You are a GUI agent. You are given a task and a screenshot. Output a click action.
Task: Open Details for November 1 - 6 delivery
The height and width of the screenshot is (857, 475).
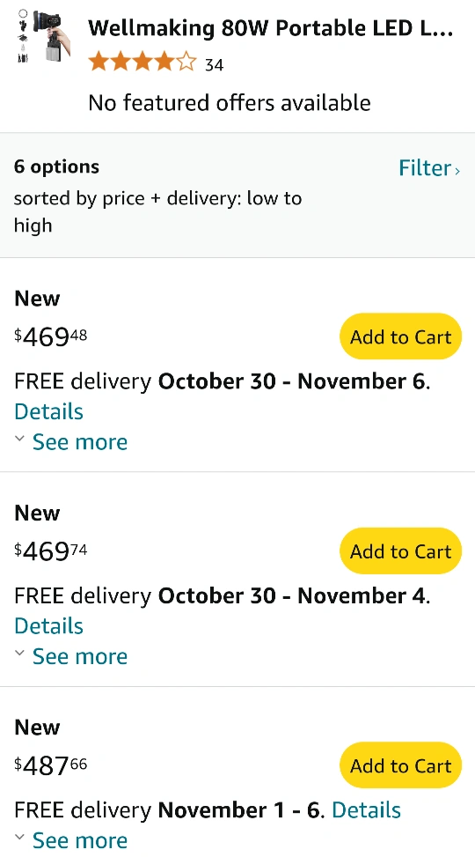click(366, 810)
